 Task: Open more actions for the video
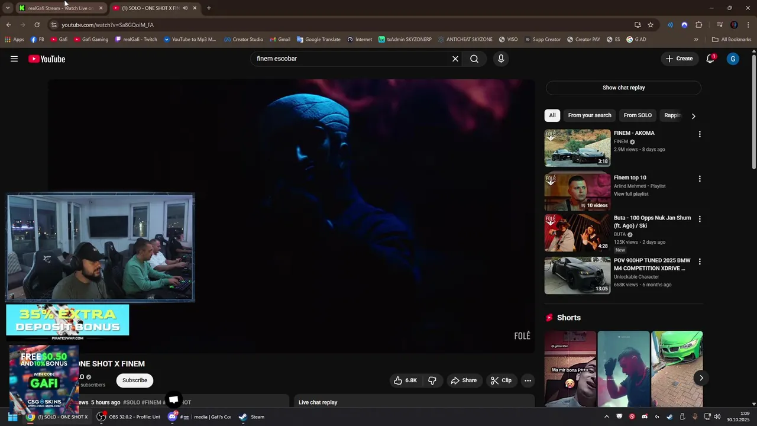tap(528, 380)
